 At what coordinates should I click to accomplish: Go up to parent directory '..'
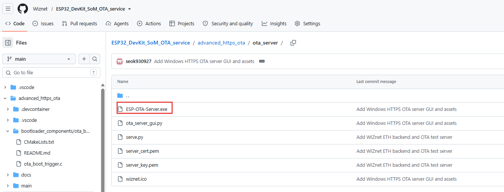coord(128,96)
